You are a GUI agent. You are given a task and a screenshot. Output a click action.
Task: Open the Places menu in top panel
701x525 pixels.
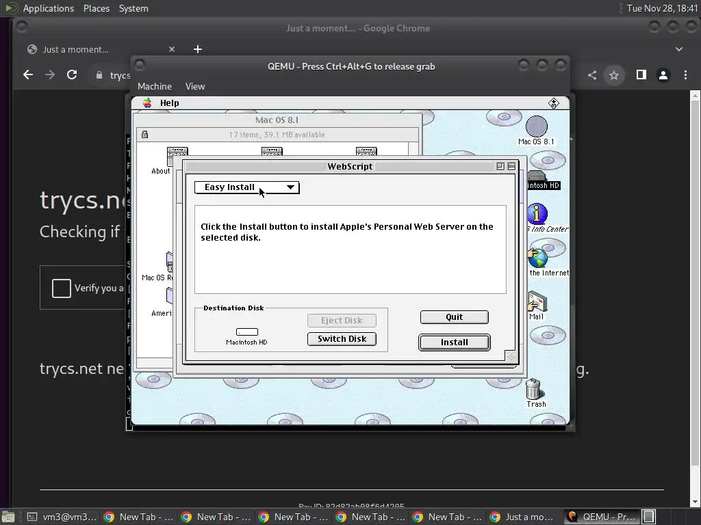coord(96,8)
